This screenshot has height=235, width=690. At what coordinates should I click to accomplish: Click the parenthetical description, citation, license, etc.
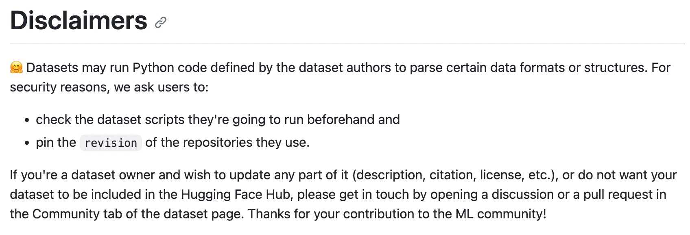456,175
